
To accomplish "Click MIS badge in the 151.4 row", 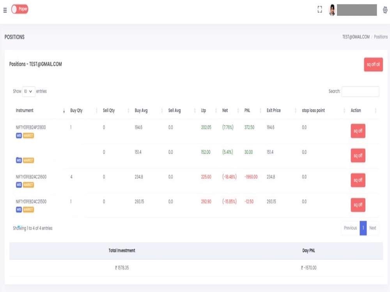I will coord(19,160).
